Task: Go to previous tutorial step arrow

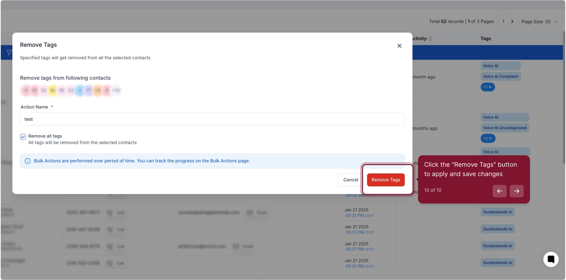Action: [x=499, y=191]
